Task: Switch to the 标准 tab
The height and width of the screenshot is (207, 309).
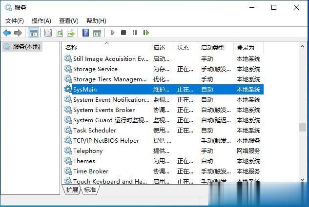Action: tap(90, 189)
